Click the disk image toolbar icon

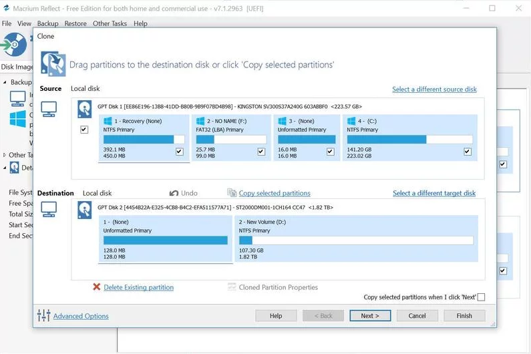point(13,44)
